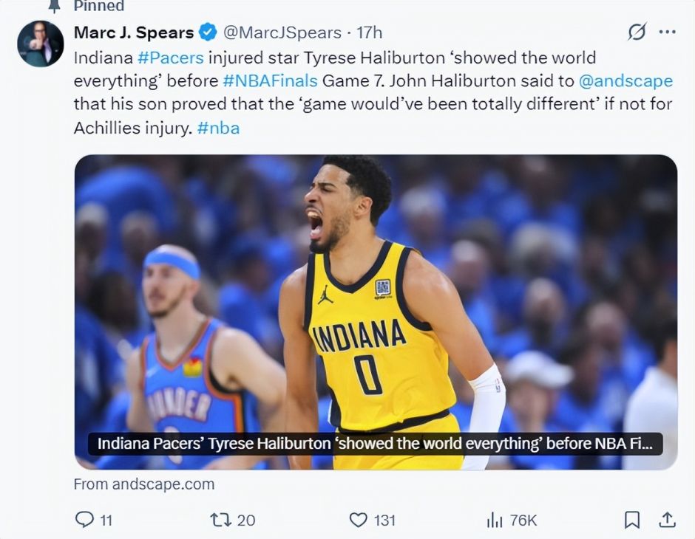This screenshot has width=695, height=539.
Task: Like the tweet with heart icon
Action: 358,520
